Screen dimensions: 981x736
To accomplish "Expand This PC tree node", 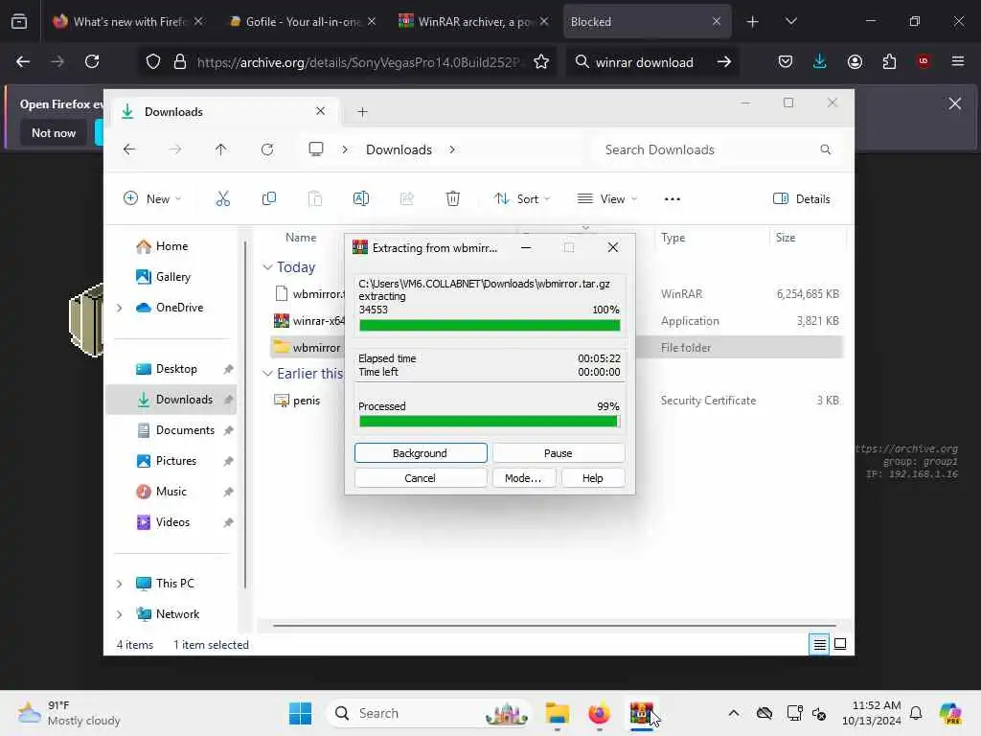I will (120, 584).
